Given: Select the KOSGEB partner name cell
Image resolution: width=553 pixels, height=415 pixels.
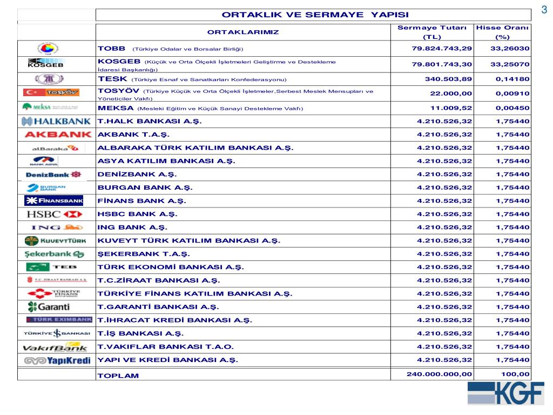Looking at the screenshot, I should (x=243, y=65).
